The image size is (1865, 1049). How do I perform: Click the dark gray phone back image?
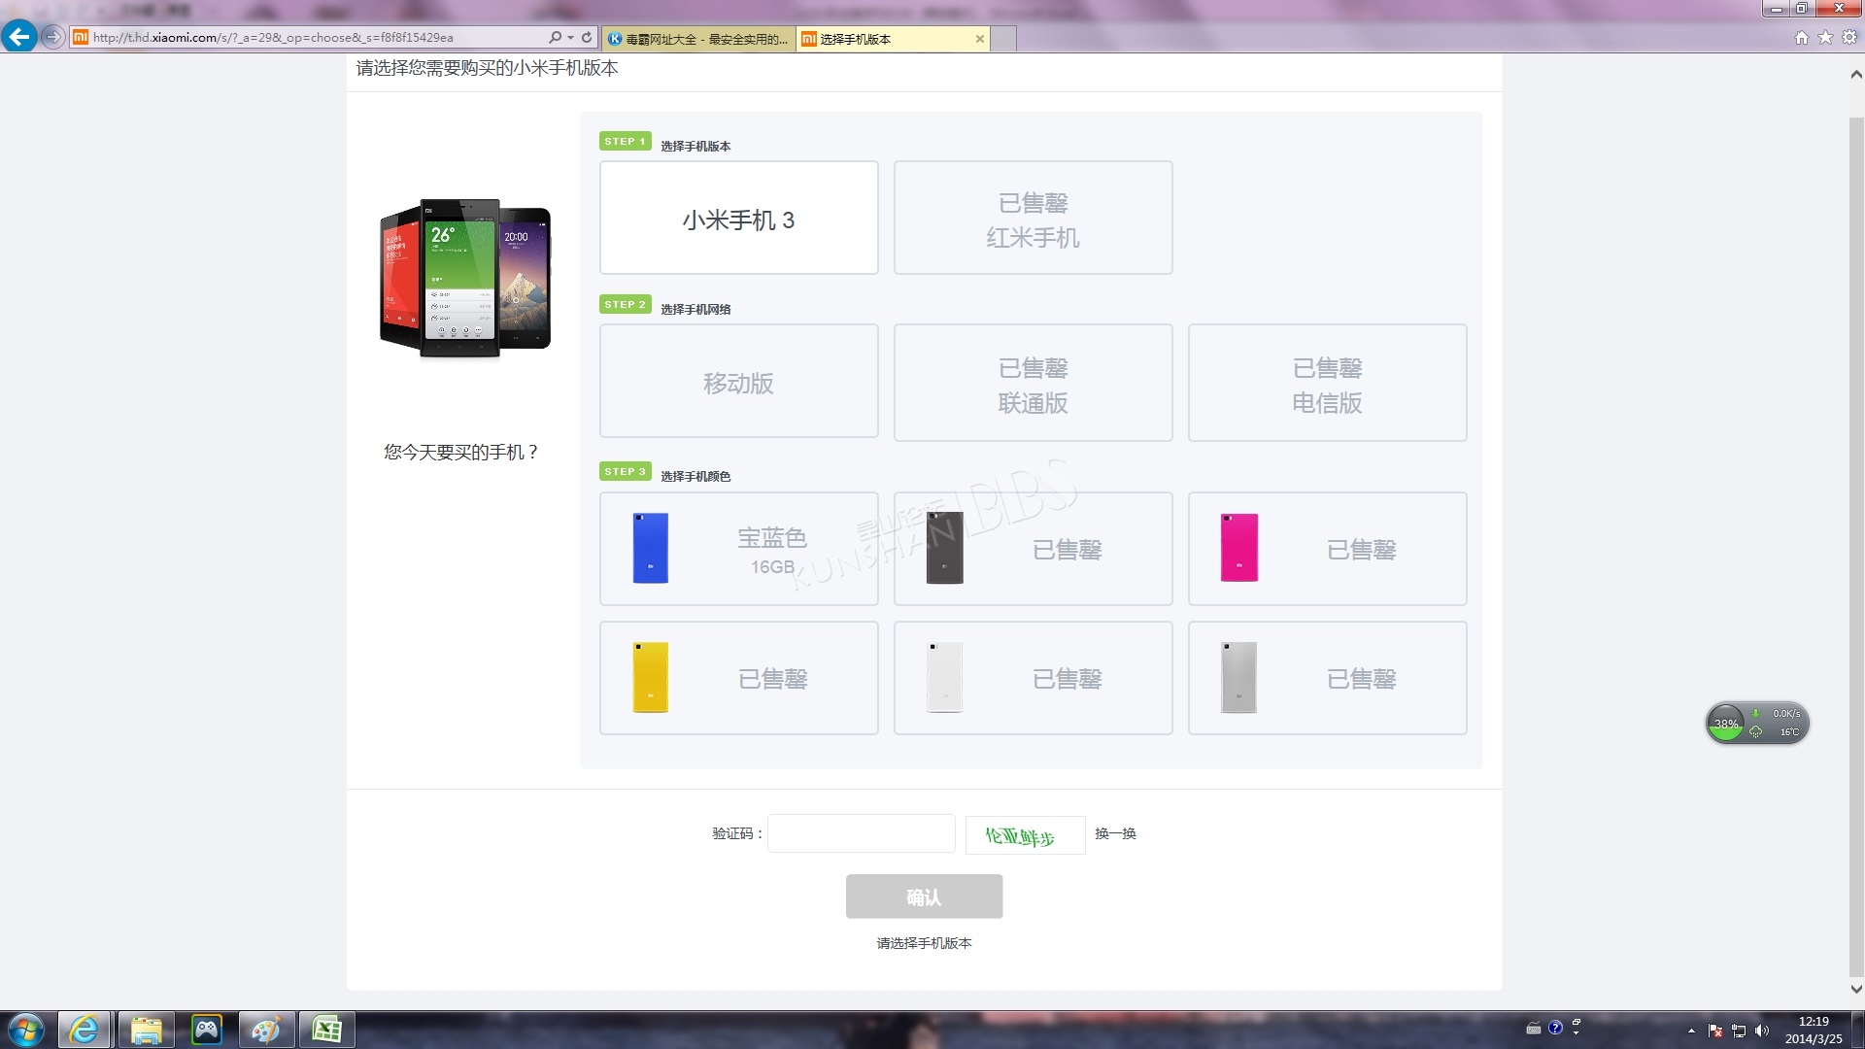click(944, 548)
